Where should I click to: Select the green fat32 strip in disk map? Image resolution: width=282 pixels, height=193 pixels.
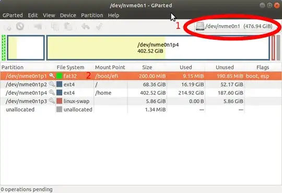tap(4, 48)
